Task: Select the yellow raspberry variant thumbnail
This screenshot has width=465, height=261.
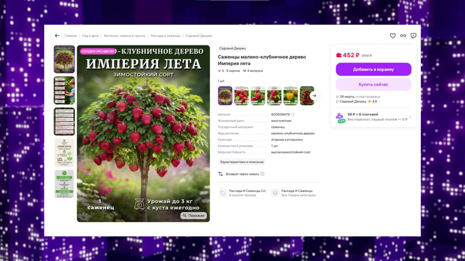Action: 291,96
